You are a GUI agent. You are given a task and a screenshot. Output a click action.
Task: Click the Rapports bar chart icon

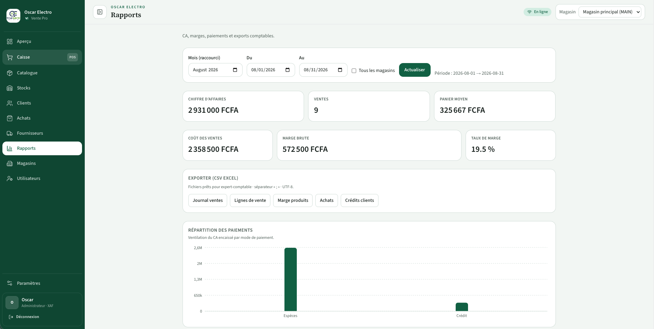10,148
